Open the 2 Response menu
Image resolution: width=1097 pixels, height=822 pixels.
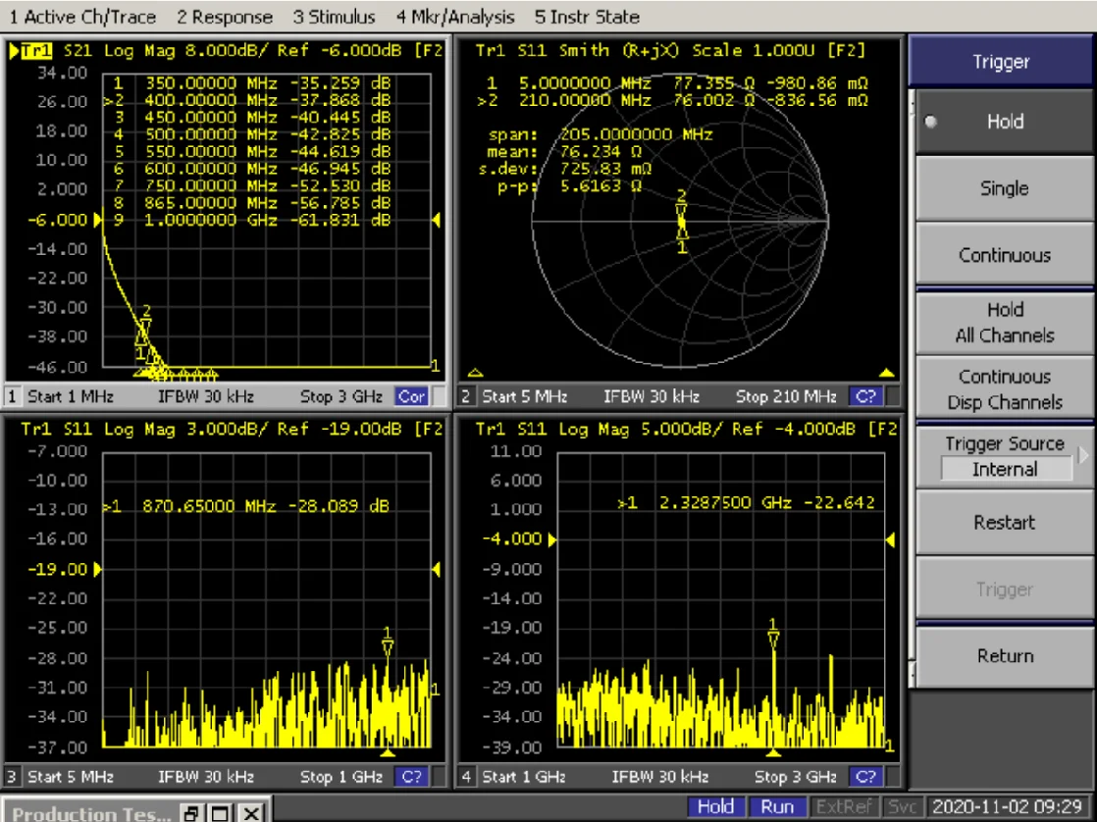[225, 17]
